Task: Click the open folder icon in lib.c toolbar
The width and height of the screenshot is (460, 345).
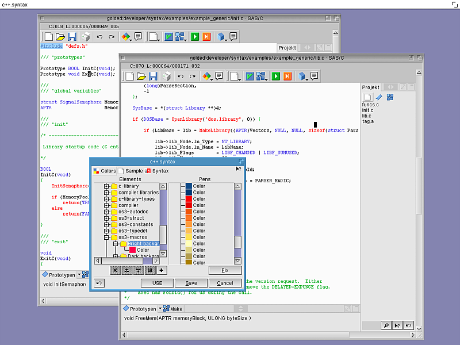Action: point(141,76)
